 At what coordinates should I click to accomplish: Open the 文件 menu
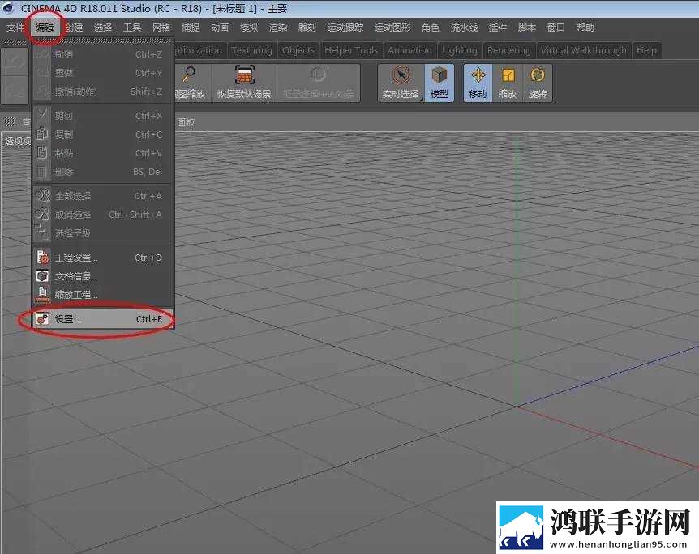(15, 28)
